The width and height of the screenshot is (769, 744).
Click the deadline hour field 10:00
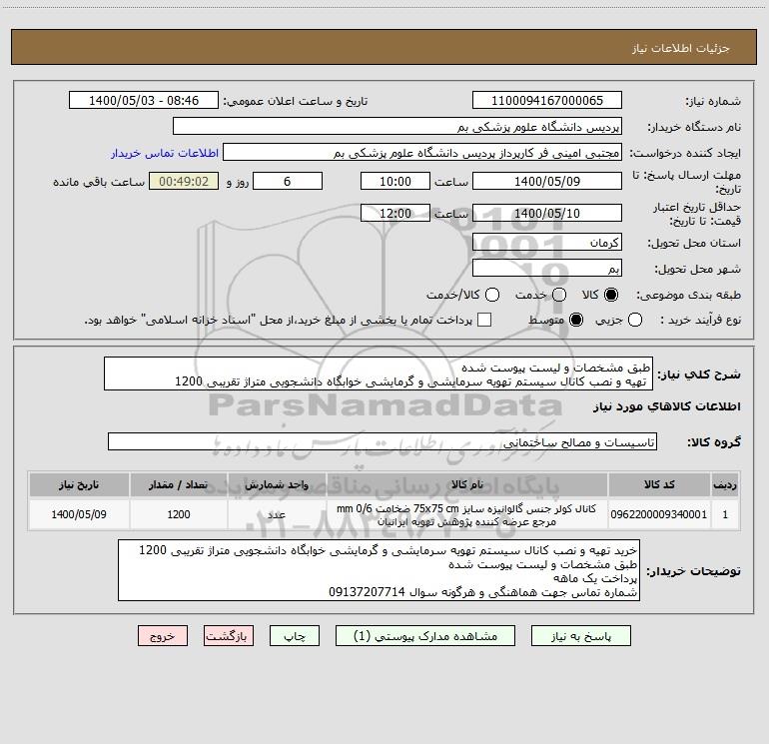click(395, 181)
